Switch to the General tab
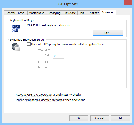The height and width of the screenshot is (125, 134). point(10,13)
